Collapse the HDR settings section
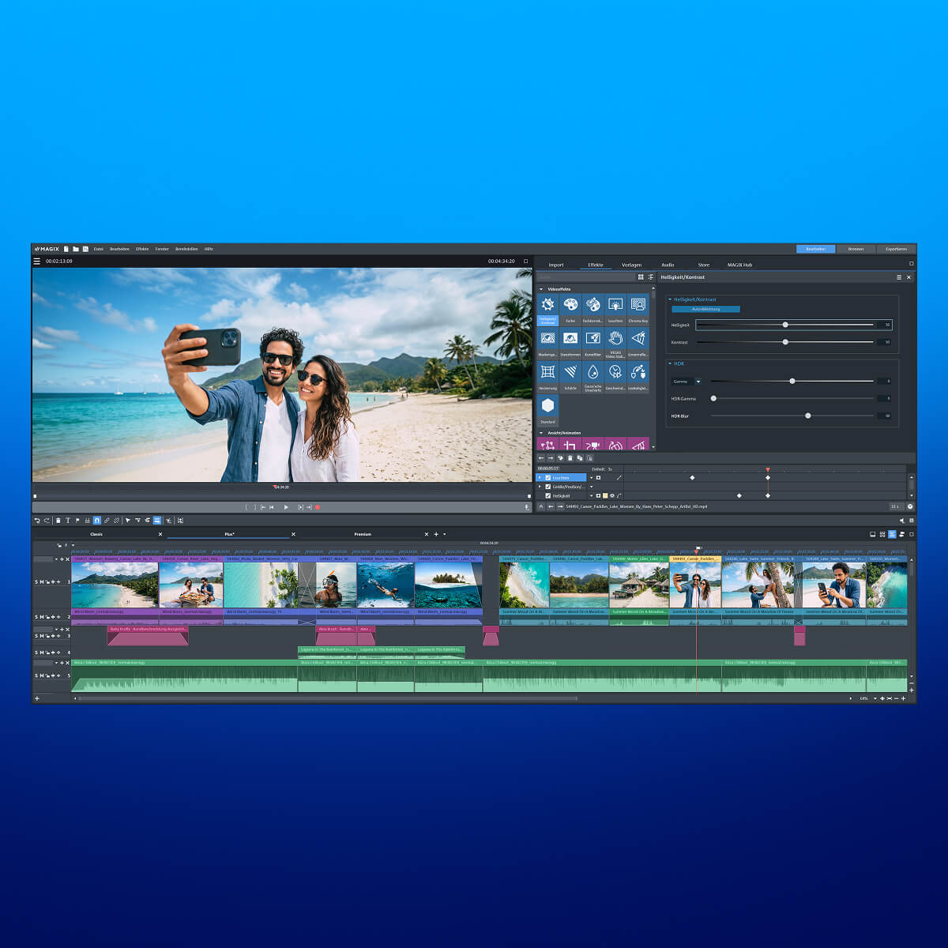The image size is (948, 948). [x=670, y=364]
